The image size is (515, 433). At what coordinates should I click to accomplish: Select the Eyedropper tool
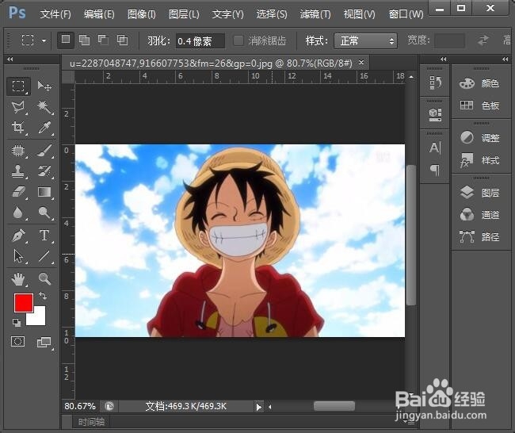44,128
